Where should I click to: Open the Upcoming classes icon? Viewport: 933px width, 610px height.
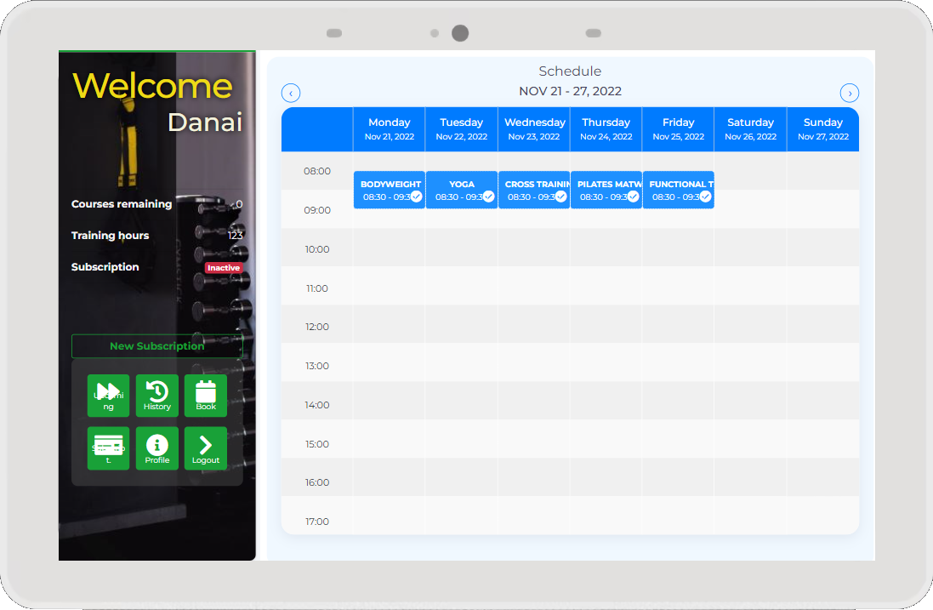(108, 396)
